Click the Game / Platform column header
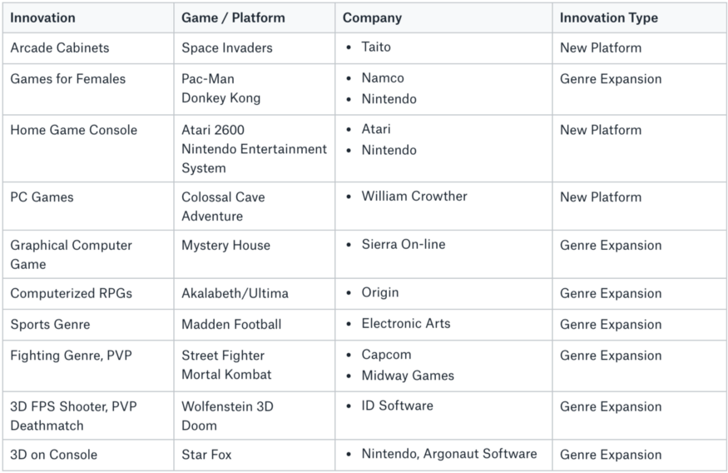 click(x=233, y=17)
